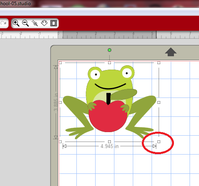Click the cutting mat's up arrow icon
Viewport: 199px width, 186px height.
click(x=171, y=52)
